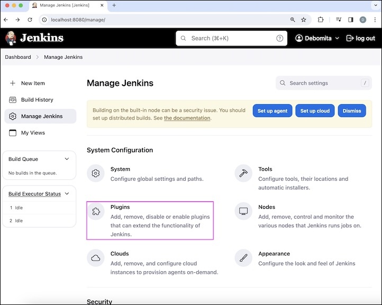The image size is (382, 305).
Task: Go to My Views in sidebar
Action: 33,133
